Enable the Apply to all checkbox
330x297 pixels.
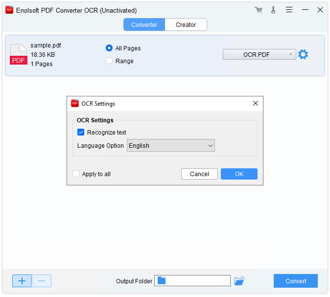(x=76, y=174)
